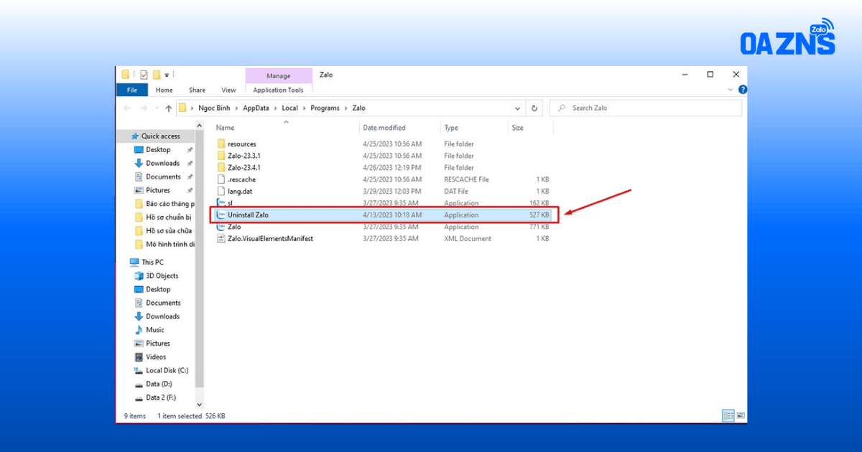Click the Zalo-23.3.1 folder icon

point(221,156)
